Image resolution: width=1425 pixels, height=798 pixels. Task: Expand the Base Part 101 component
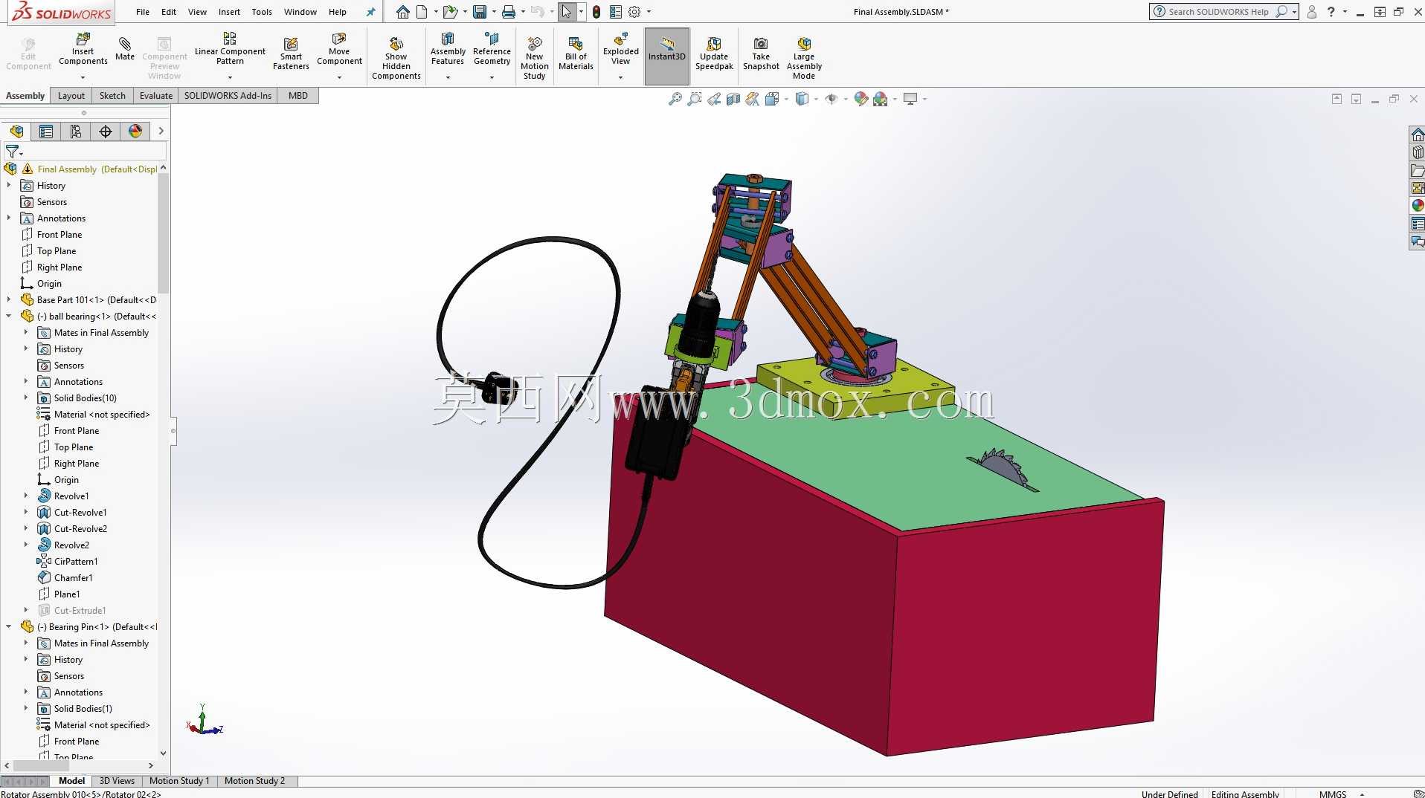pyautogui.click(x=9, y=300)
